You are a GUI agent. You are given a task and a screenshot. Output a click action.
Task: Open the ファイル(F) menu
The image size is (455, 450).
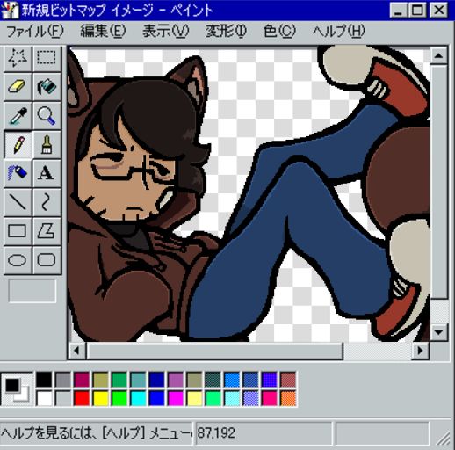34,31
